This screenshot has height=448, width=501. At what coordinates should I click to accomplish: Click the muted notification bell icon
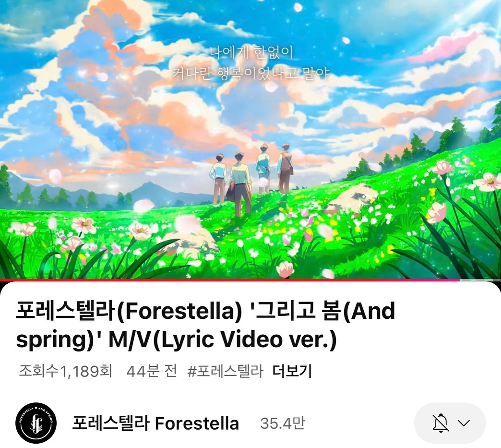click(440, 423)
